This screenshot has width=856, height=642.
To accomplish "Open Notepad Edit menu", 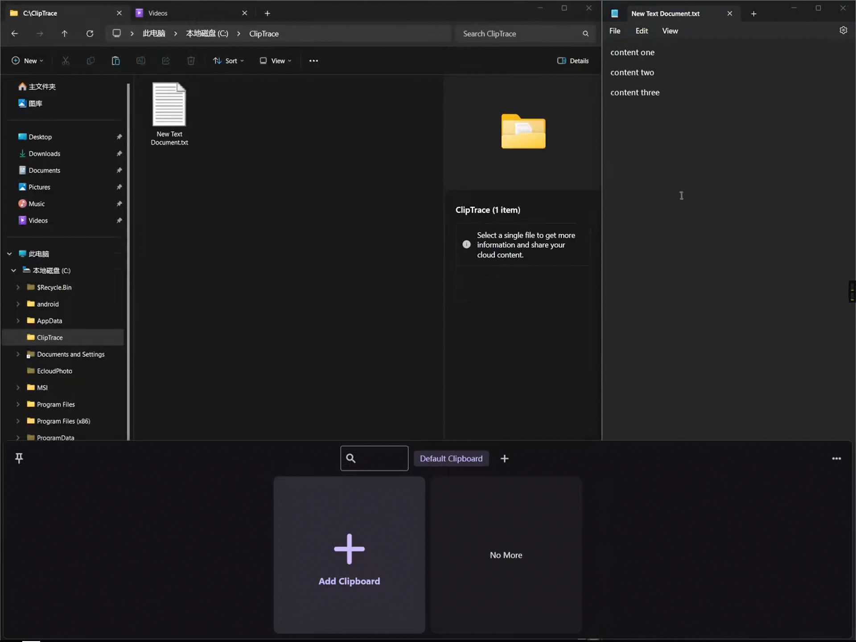I will (642, 31).
